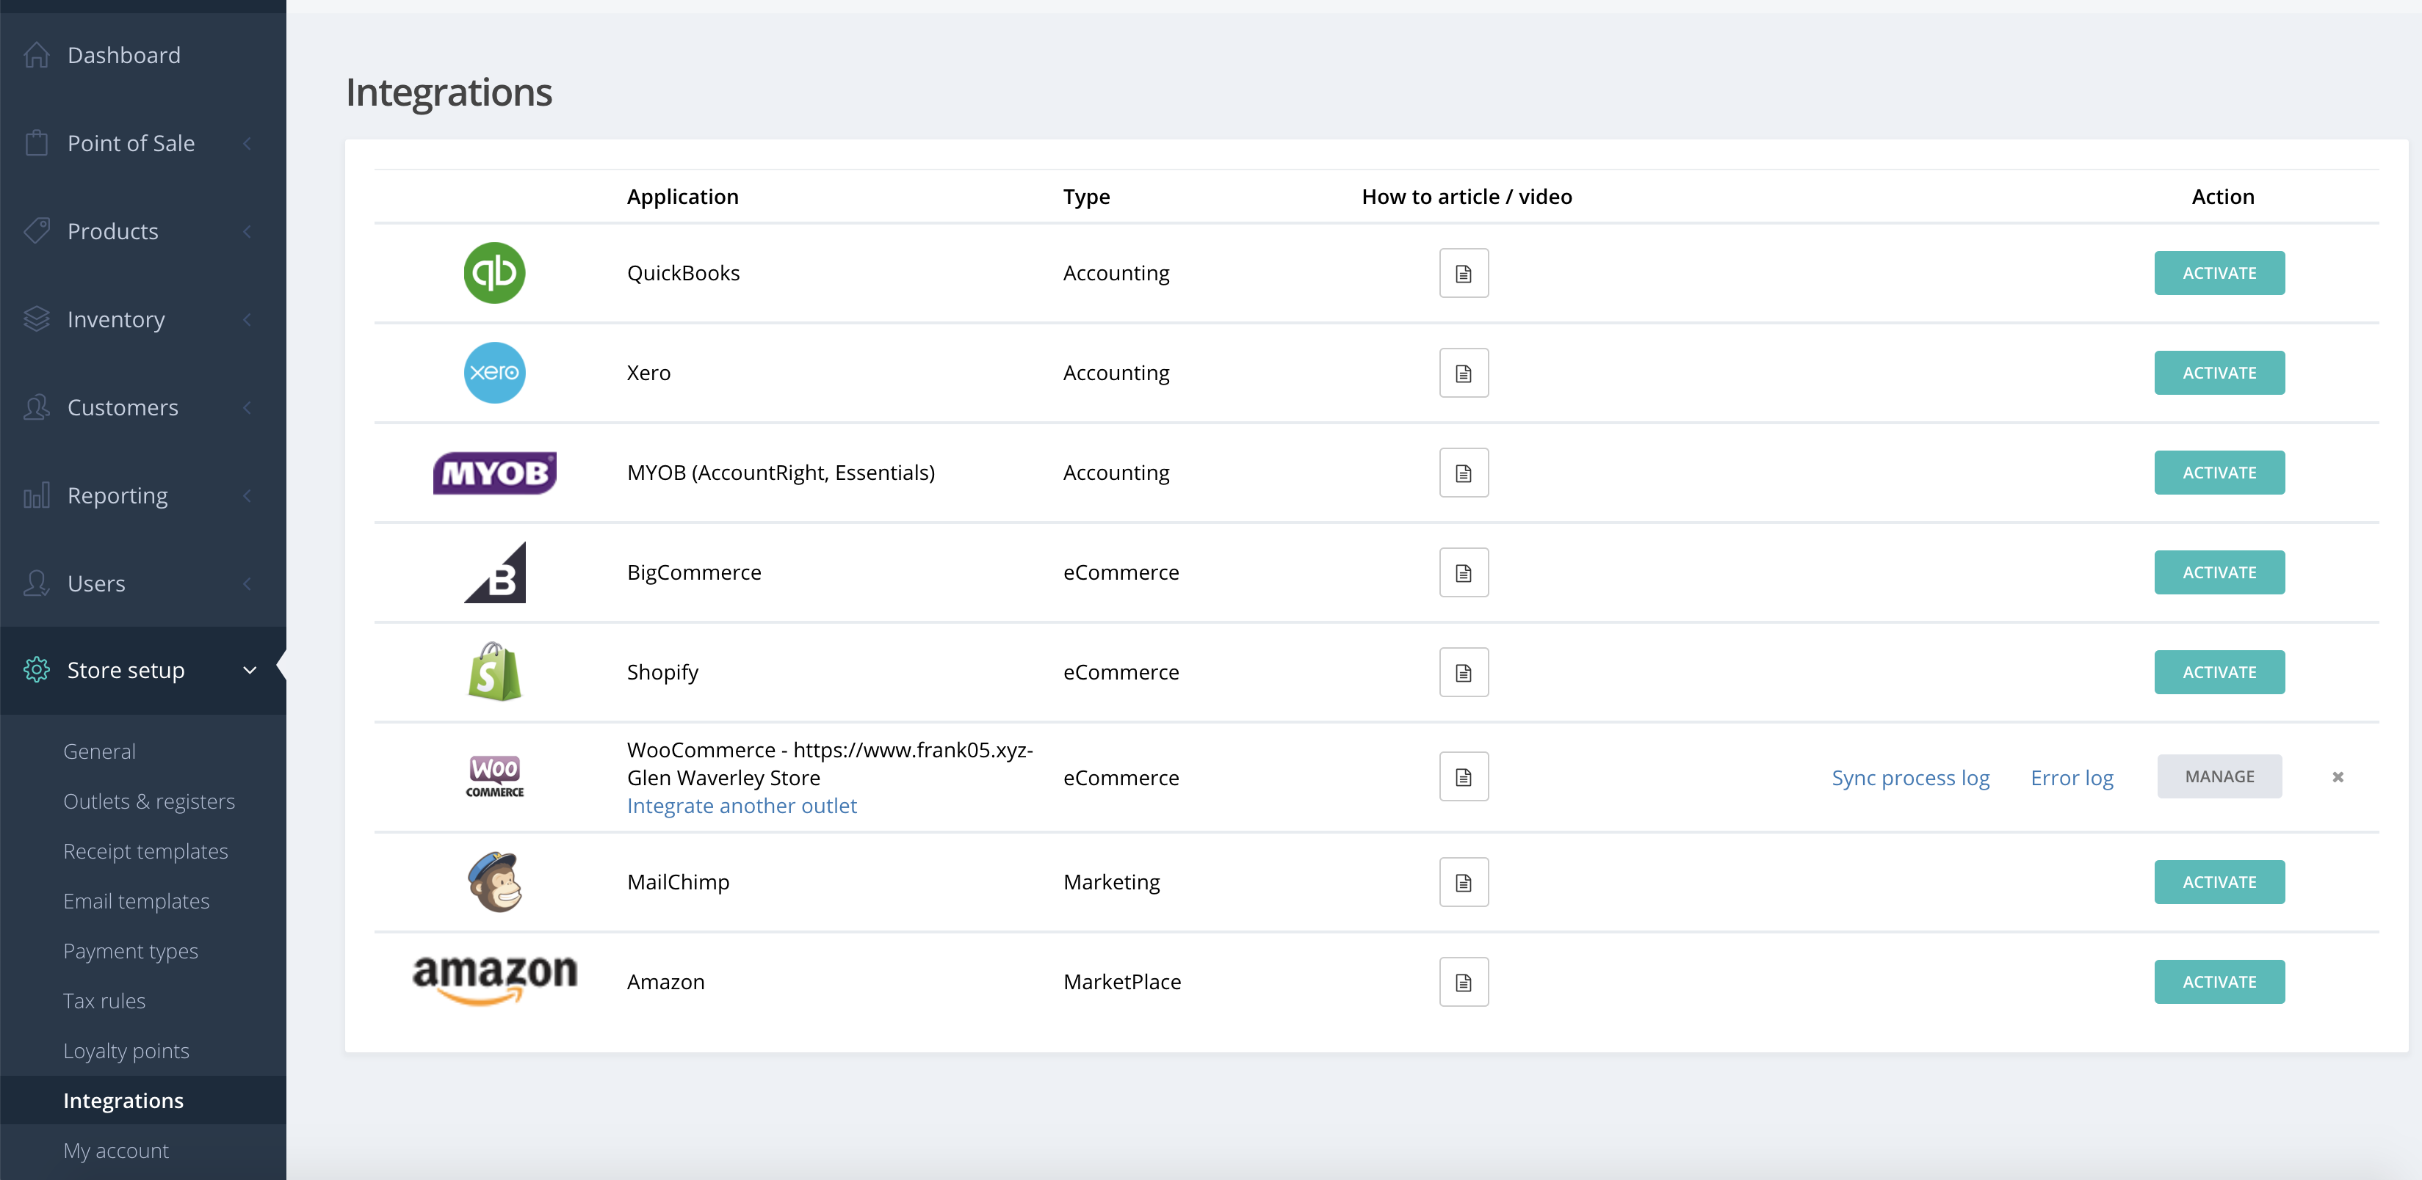
Task: Click the BigCommerce logo
Action: [494, 572]
